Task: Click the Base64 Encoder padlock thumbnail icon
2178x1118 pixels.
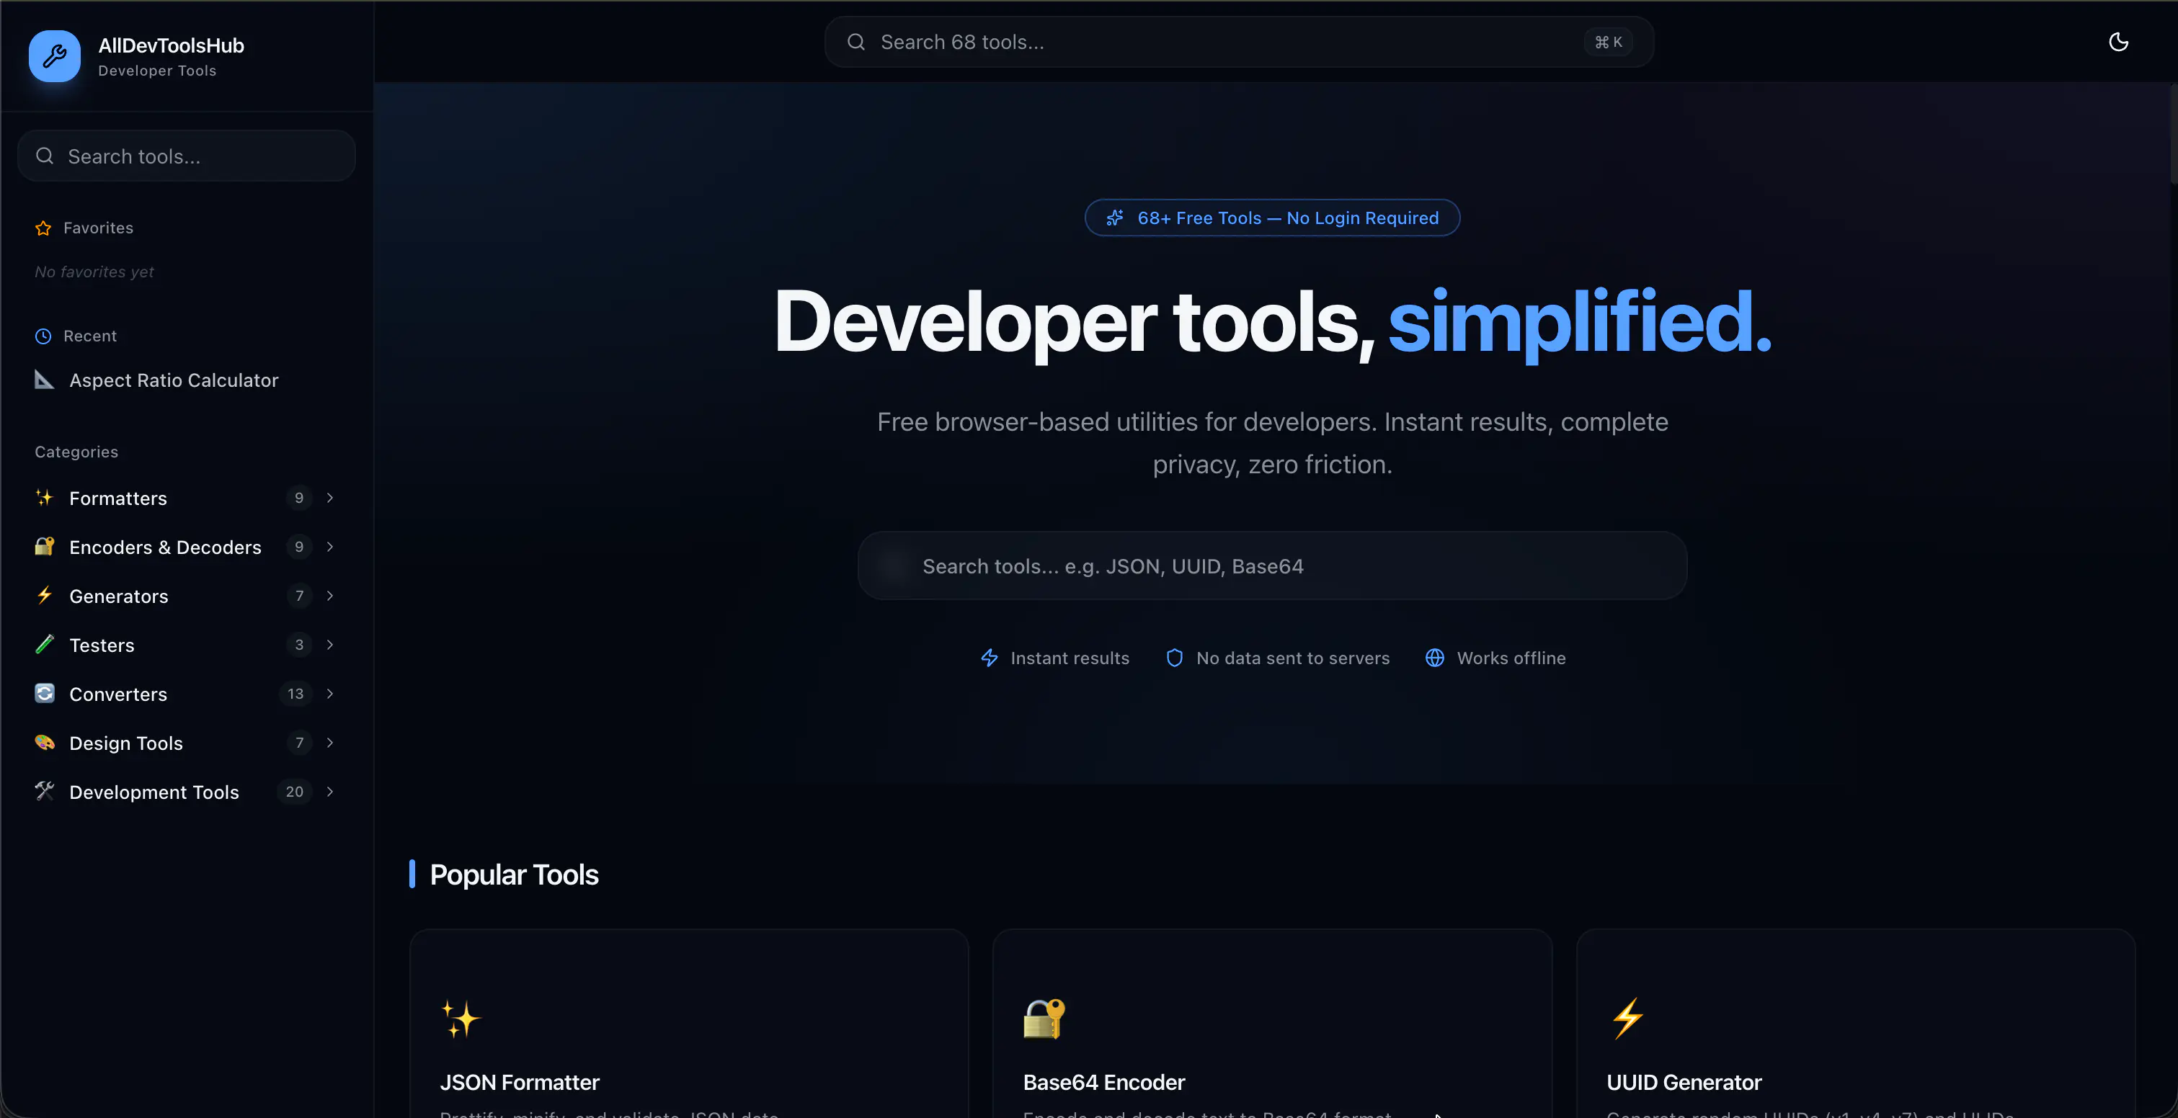Action: point(1044,1019)
